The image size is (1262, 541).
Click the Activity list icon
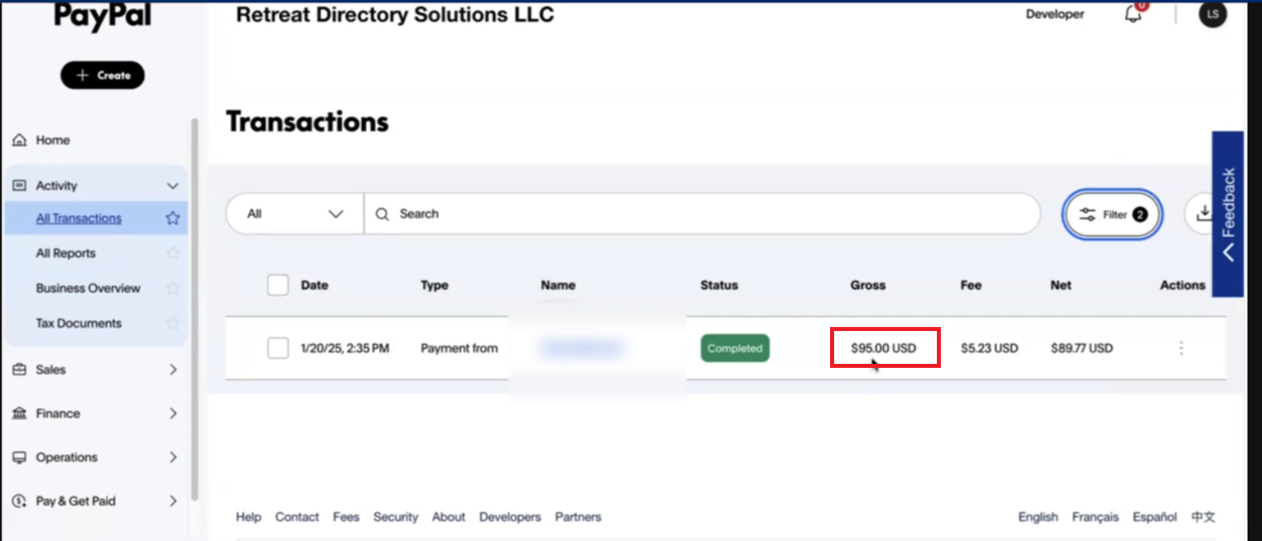(19, 185)
